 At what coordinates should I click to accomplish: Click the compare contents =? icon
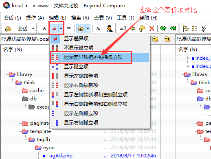(x=123, y=28)
